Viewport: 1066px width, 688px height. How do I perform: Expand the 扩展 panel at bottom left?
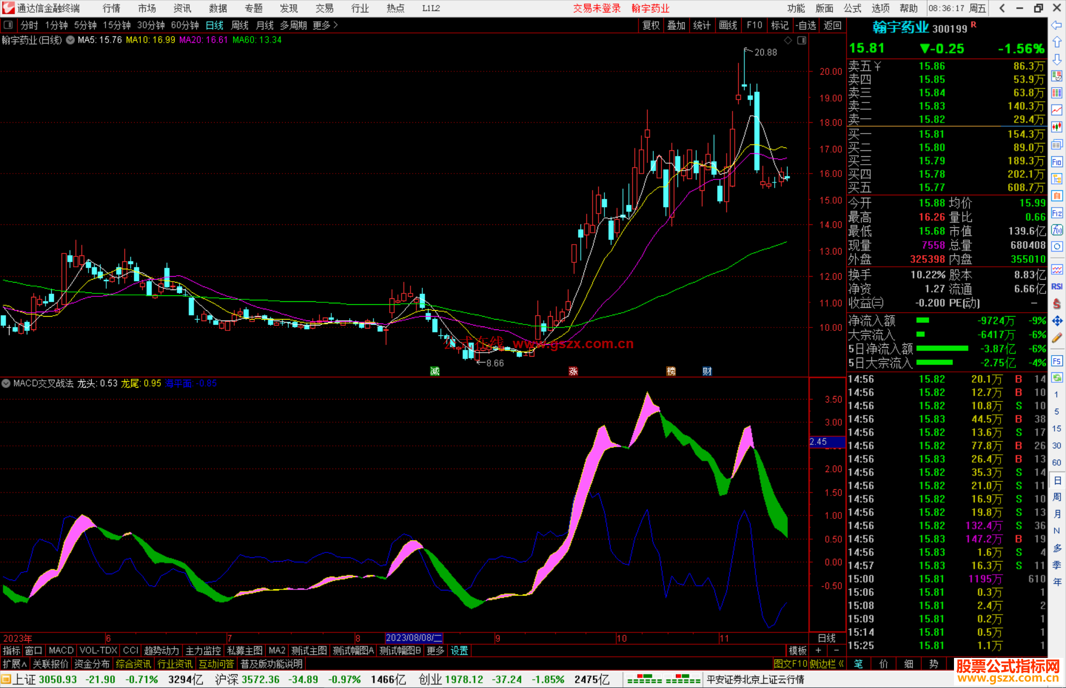click(x=14, y=664)
